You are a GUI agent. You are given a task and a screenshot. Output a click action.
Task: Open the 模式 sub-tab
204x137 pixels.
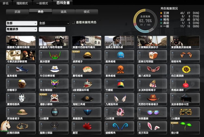86,12
